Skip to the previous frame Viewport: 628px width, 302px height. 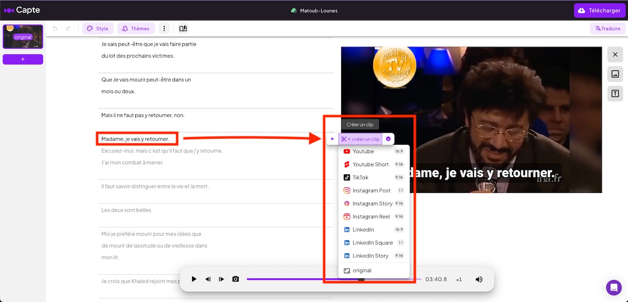(208, 279)
